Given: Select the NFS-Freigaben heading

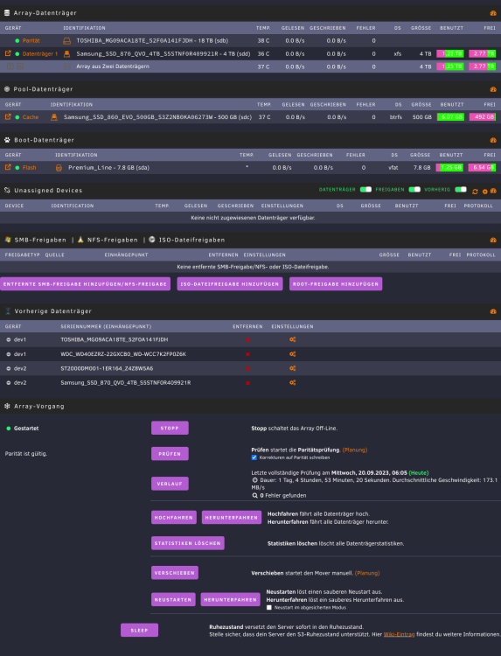Looking at the screenshot, I should tap(113, 241).
